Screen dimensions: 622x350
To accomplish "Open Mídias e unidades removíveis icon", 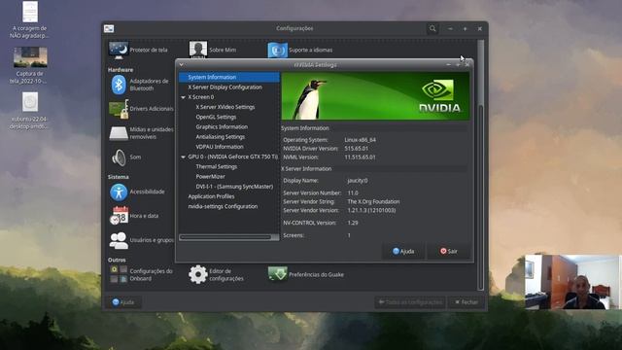I will (x=119, y=133).
